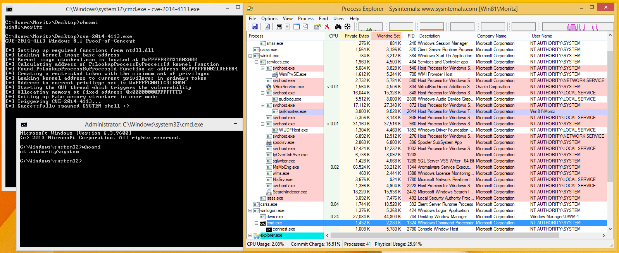Click the selected cmd.exe row icon
This screenshot has height=253, width=619.
263,223
